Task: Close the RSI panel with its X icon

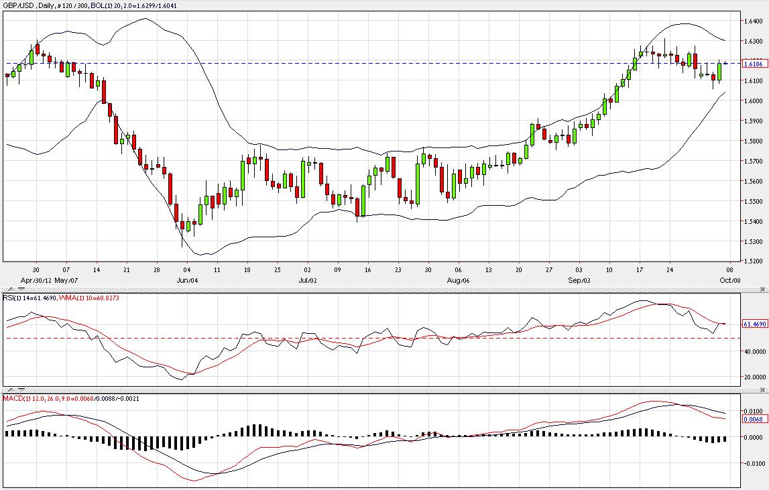Action: (762, 290)
